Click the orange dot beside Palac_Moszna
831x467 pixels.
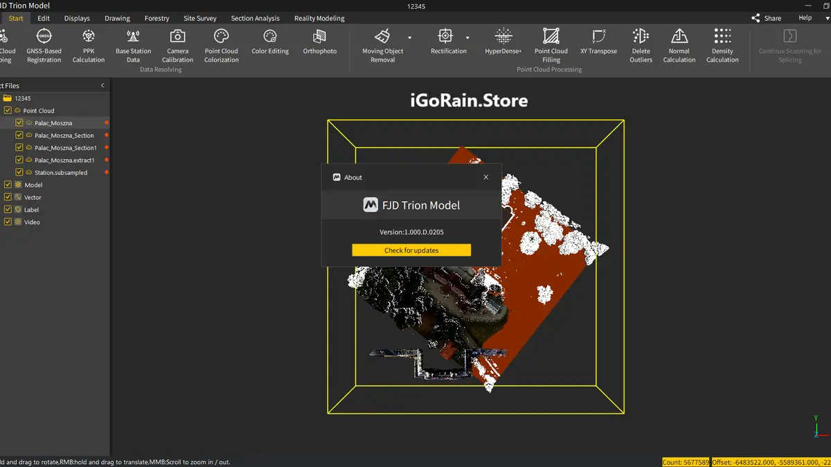click(106, 123)
